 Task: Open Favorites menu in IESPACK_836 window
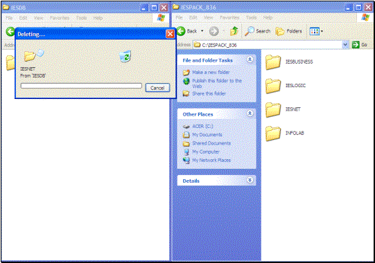pos(229,17)
